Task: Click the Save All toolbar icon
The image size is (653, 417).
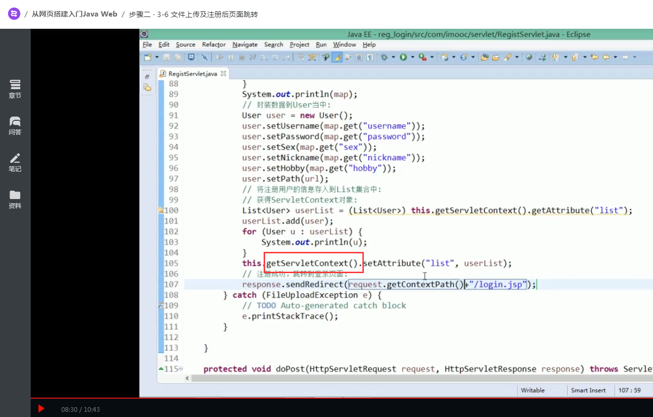Action: [x=178, y=57]
